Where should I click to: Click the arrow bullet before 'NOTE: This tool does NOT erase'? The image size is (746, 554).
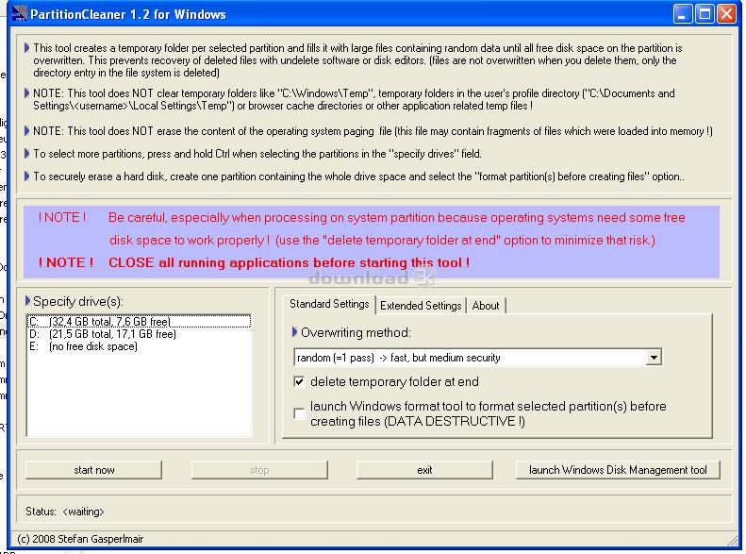(x=26, y=130)
